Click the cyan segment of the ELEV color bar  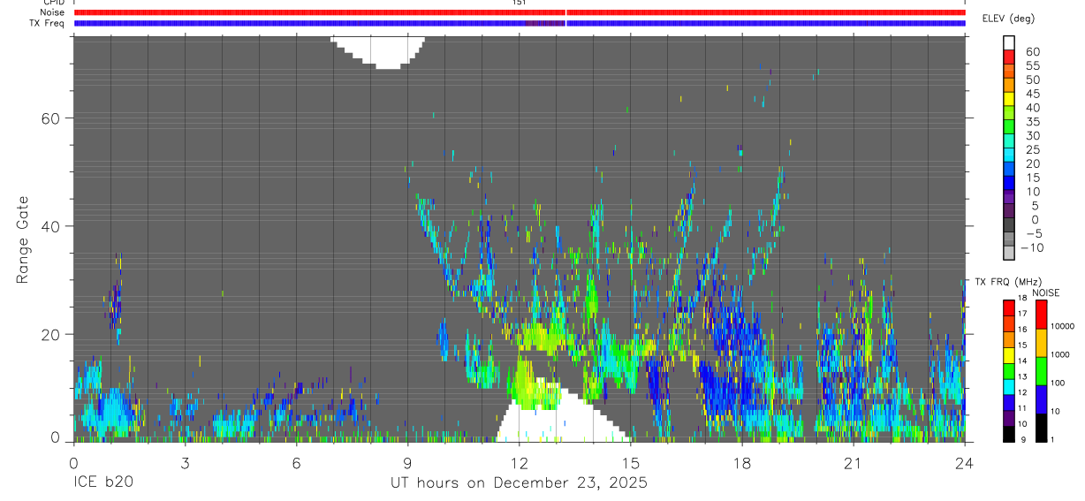coord(1009,155)
